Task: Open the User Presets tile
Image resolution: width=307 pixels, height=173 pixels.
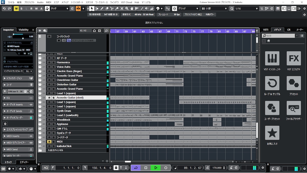Action: [x=272, y=108]
